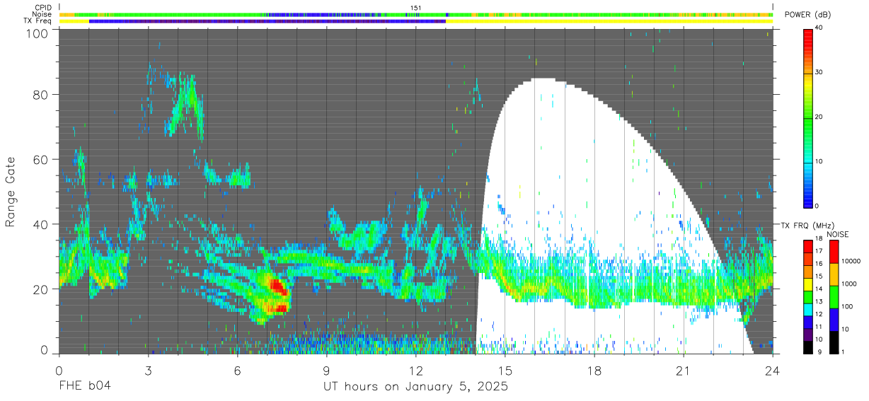Click the 30 tick on power scale
869x401 pixels.
(820, 72)
